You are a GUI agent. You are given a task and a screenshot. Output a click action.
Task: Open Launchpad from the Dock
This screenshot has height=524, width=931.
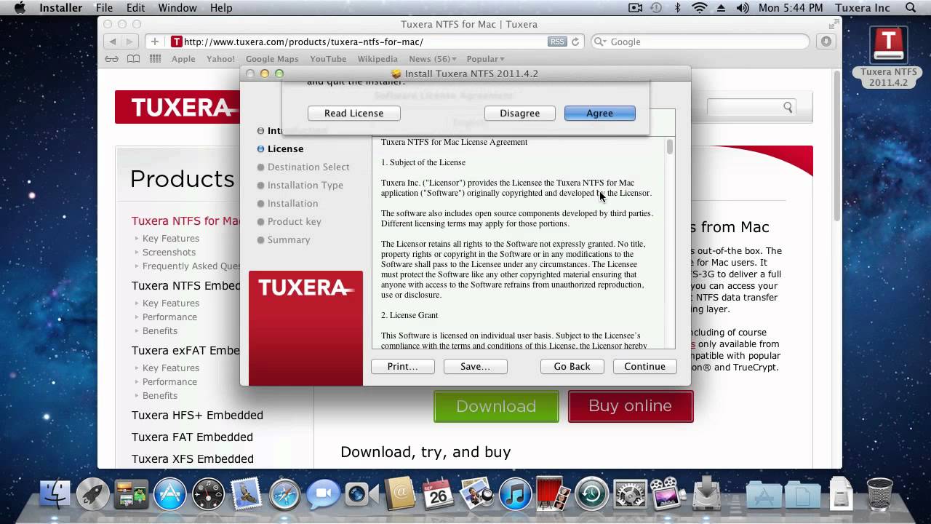(93, 495)
